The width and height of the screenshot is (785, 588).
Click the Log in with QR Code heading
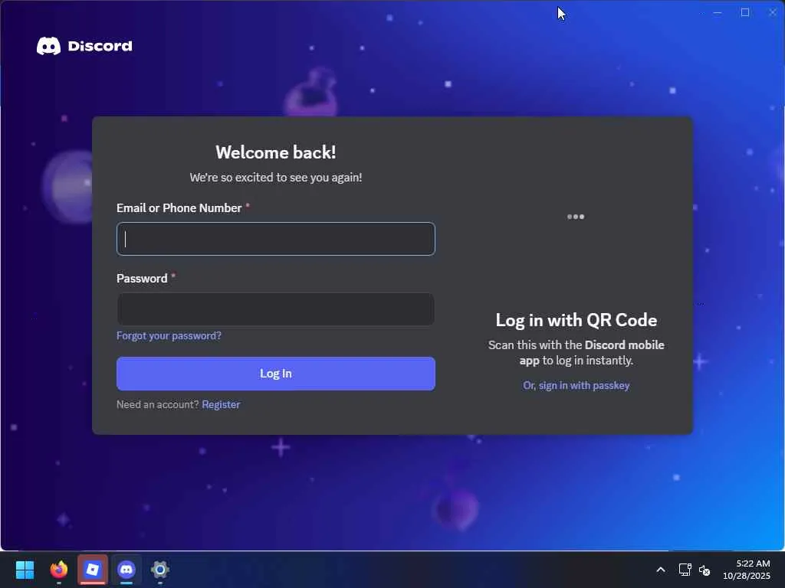coord(576,321)
